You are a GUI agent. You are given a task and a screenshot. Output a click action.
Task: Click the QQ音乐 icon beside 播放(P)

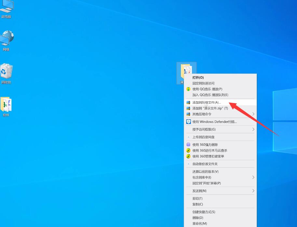pos(188,89)
